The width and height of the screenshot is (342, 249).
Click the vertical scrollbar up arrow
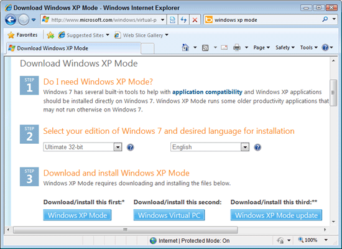pos(333,61)
